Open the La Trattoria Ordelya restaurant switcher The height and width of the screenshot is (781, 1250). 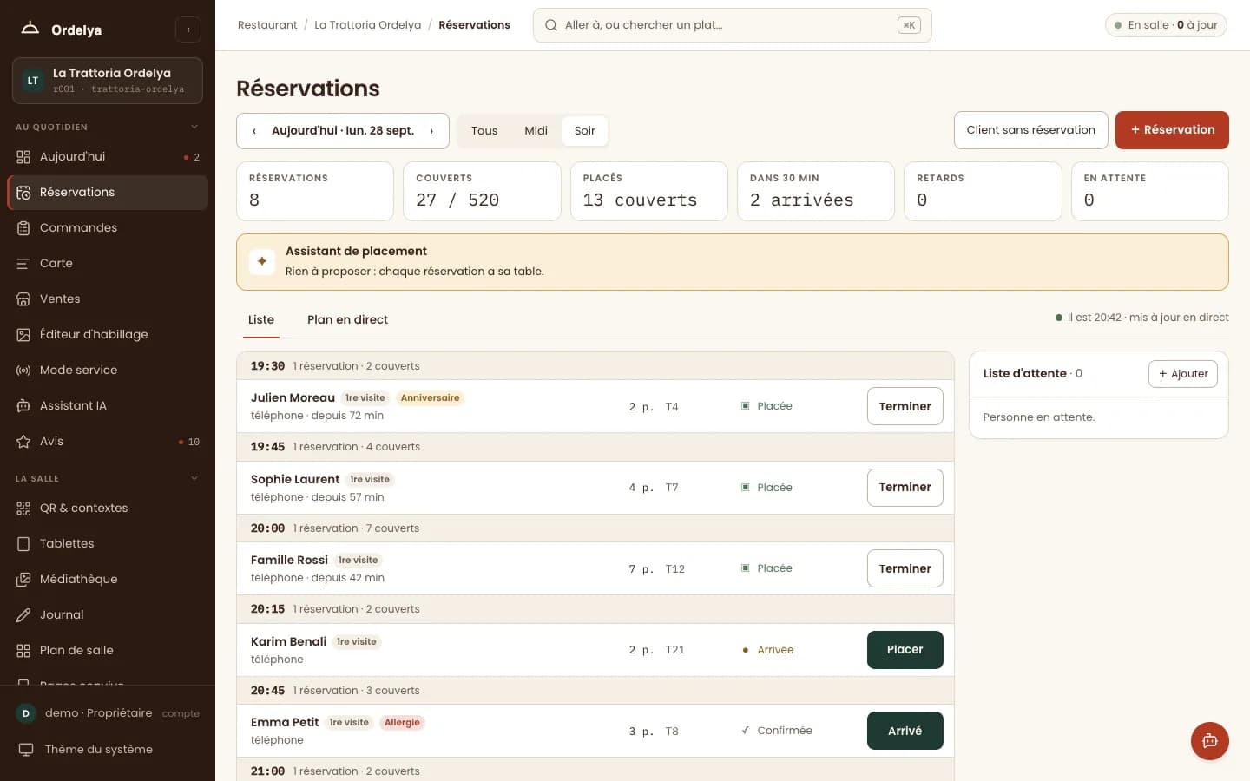tap(108, 81)
